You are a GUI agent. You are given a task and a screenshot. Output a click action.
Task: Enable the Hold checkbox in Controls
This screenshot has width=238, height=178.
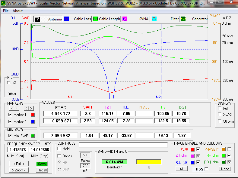tap(59, 149)
